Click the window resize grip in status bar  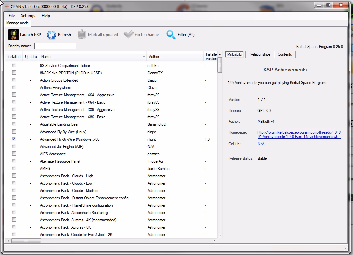346,249
